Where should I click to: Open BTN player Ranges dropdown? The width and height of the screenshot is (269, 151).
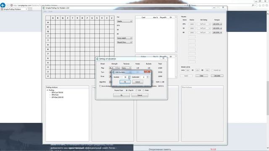(217, 24)
